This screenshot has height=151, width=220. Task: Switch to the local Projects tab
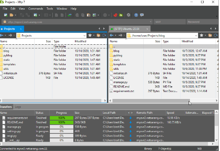click(x=9, y=29)
